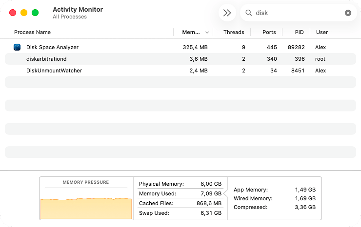The height and width of the screenshot is (227, 361).
Task: Click PID 8451 cell
Action: tap(298, 70)
